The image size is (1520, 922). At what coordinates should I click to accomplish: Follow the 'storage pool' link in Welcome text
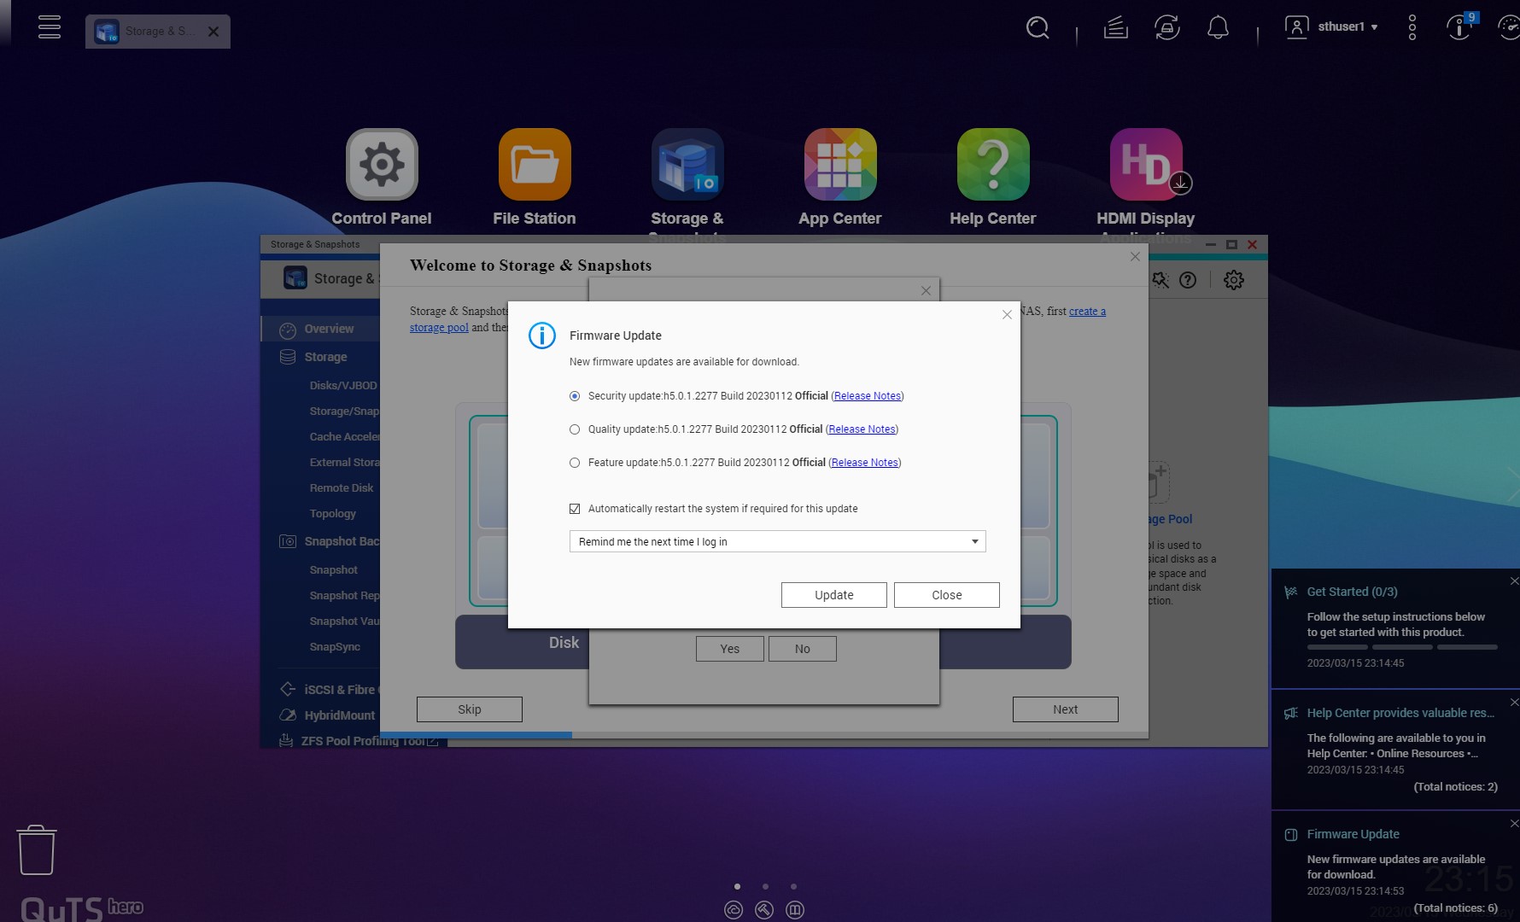tap(439, 328)
